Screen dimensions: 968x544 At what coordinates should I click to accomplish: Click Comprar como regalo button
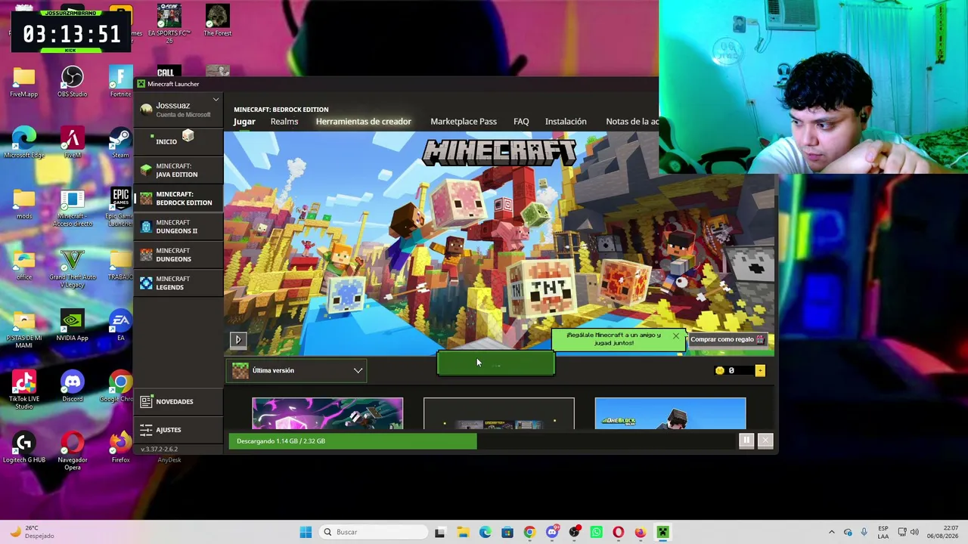(x=728, y=339)
